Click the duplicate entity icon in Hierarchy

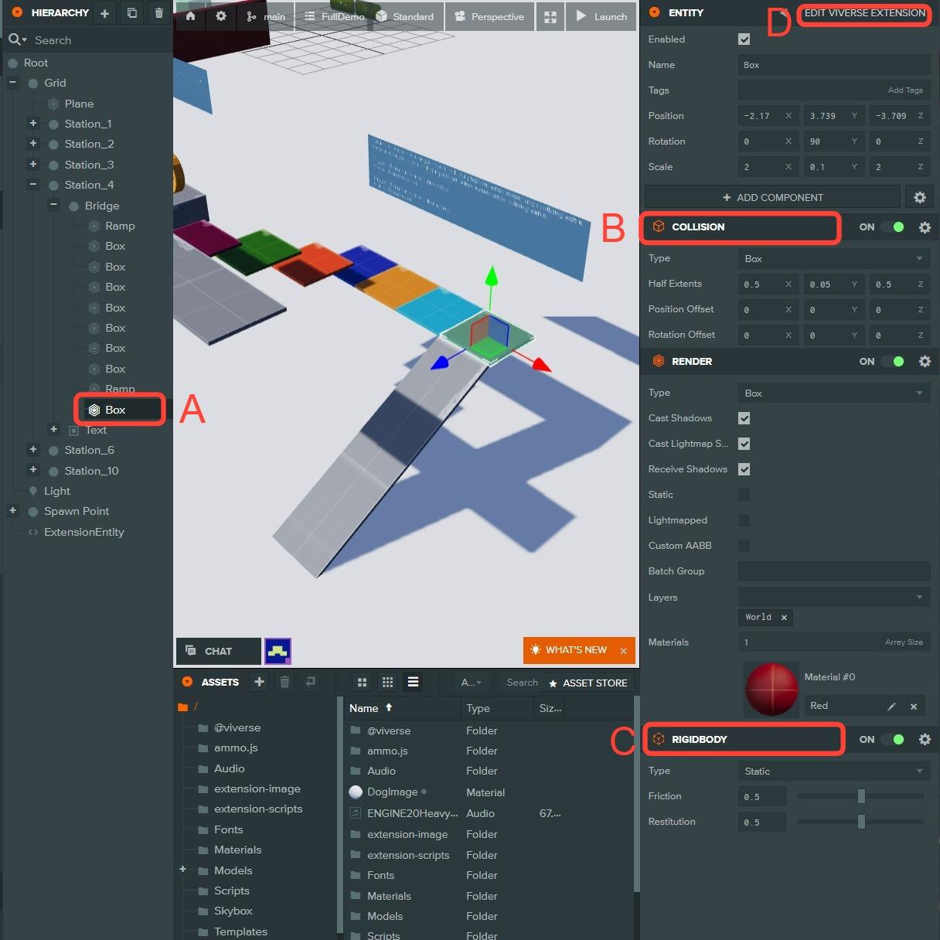[x=132, y=13]
